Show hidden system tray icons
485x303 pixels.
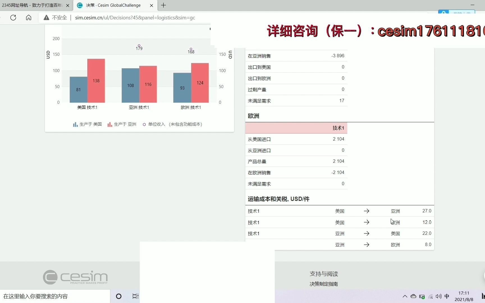coord(405,296)
